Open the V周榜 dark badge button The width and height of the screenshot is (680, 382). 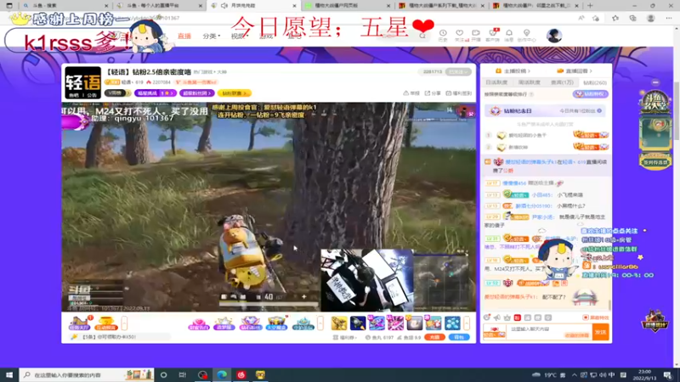pos(117,93)
